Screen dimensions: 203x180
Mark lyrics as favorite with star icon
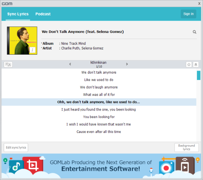pos(189,64)
